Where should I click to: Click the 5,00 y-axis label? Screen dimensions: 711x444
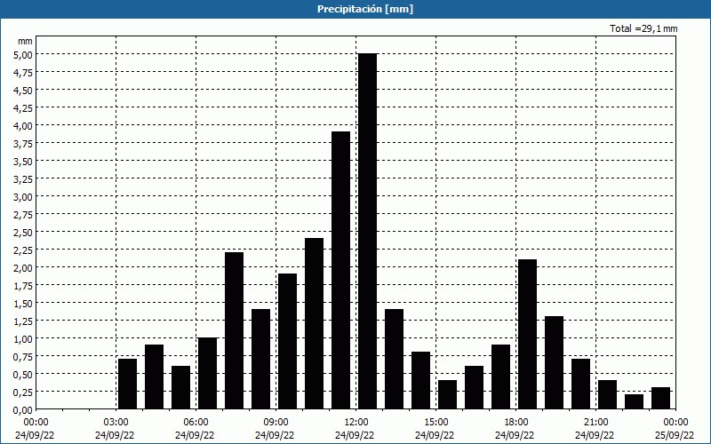click(x=23, y=54)
